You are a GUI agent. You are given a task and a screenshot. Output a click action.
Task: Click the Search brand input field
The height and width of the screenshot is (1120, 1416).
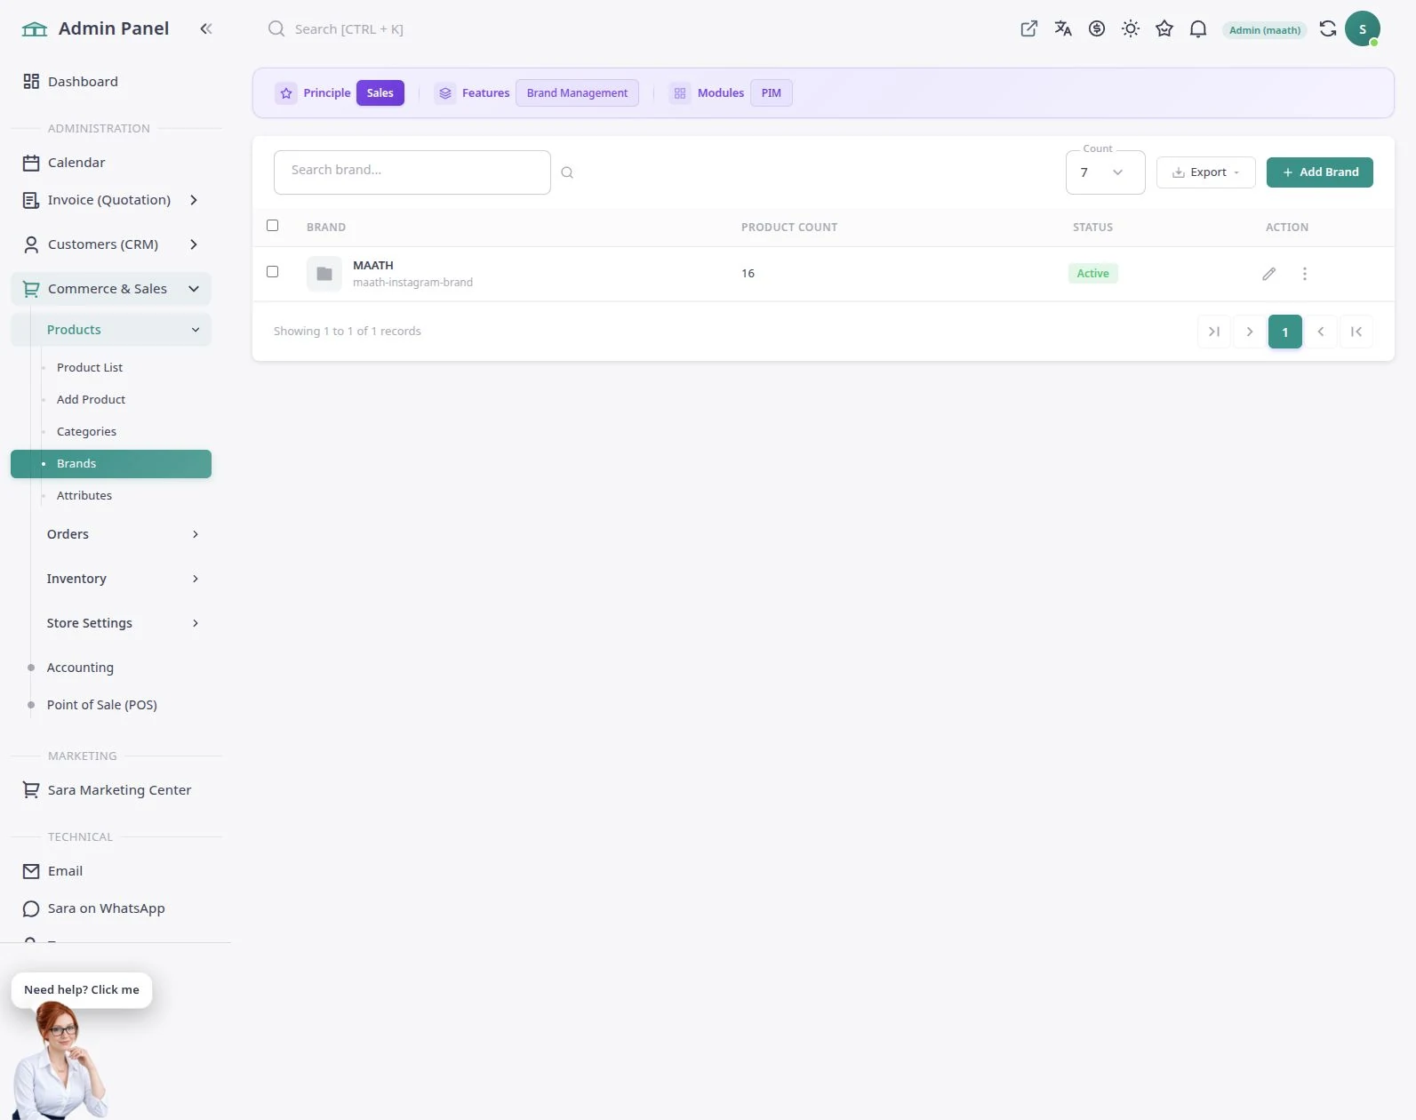coord(412,172)
